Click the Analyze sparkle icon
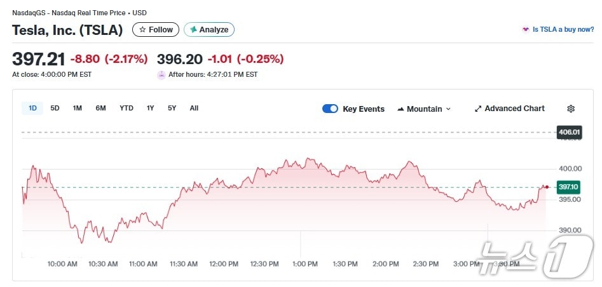The height and width of the screenshot is (287, 602). [x=193, y=30]
